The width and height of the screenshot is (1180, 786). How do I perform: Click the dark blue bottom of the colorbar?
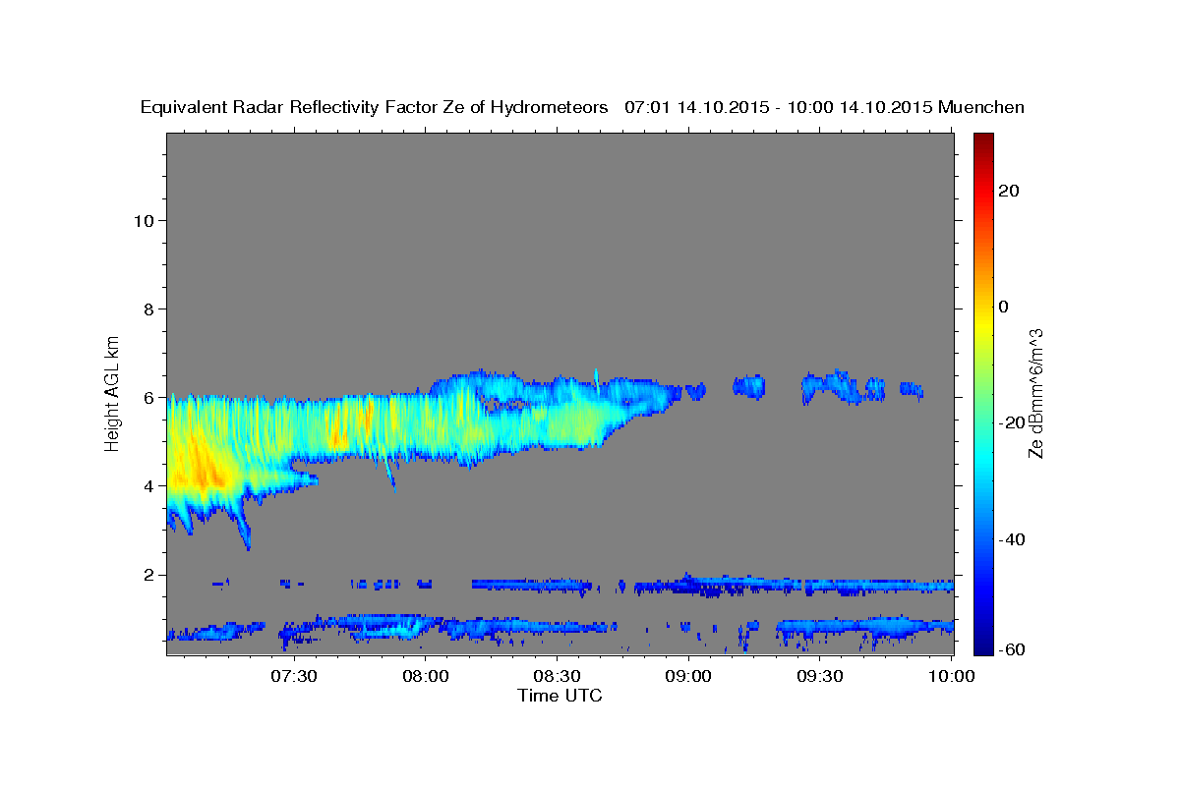click(x=982, y=646)
